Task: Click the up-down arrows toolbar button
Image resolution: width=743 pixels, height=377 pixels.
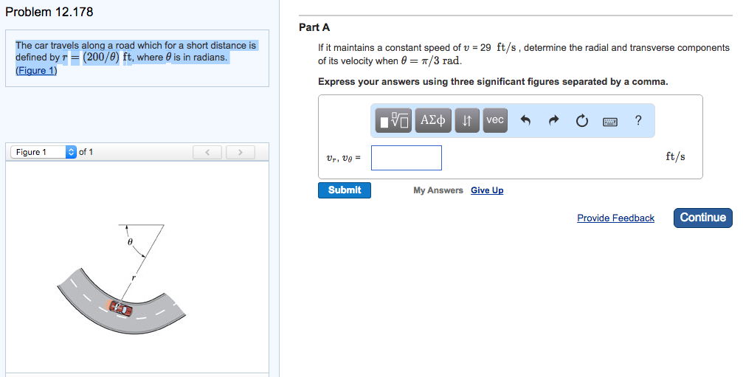Action: tap(466, 120)
